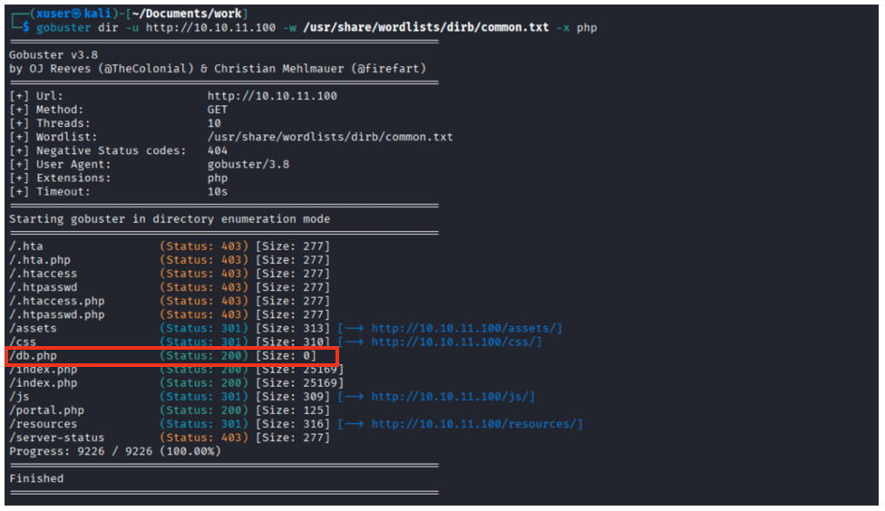Click the /portal.php result path

pos(46,410)
